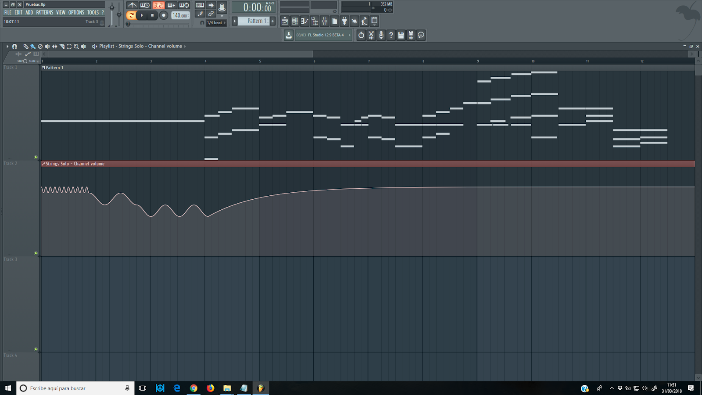Open the TOOLS menu

click(x=93, y=13)
